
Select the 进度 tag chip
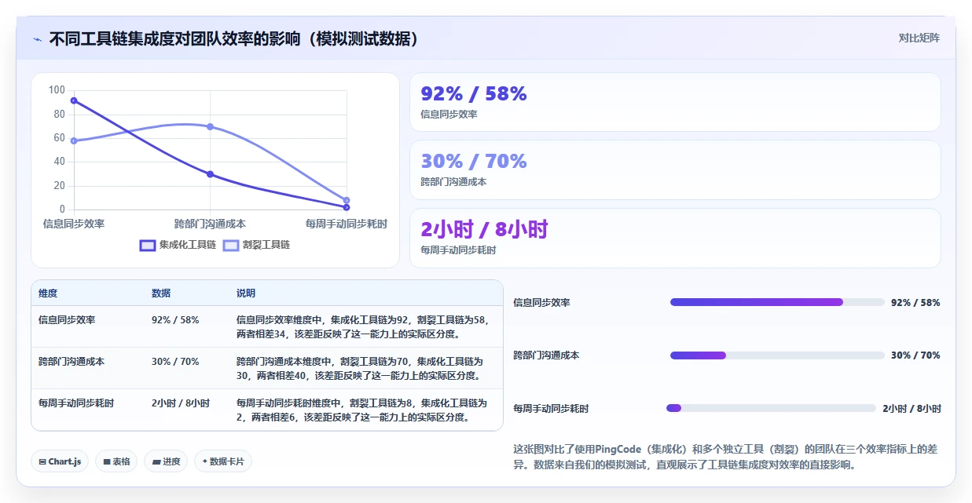click(166, 461)
